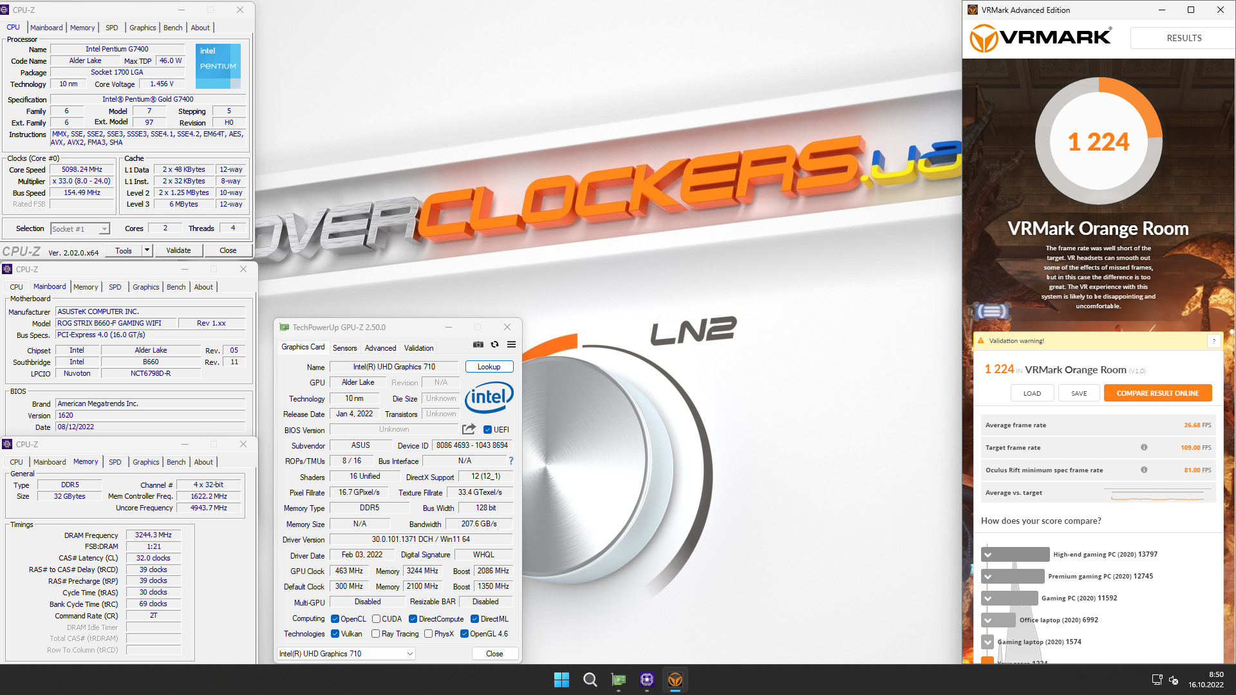1236x695 pixels.
Task: Toggle the Ray Tracing checkbox
Action: (375, 634)
